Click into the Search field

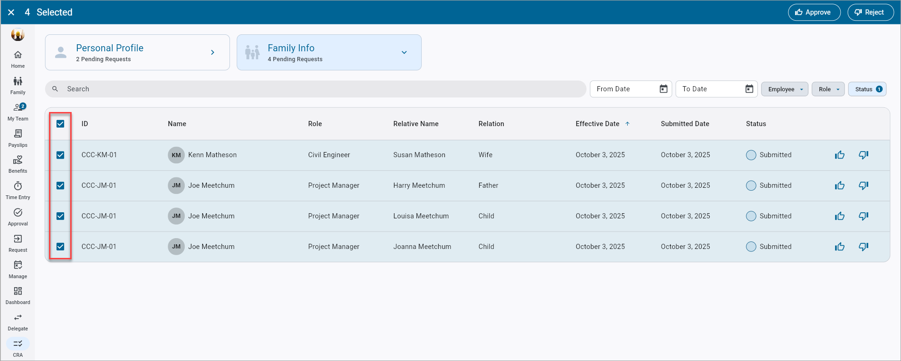click(316, 89)
